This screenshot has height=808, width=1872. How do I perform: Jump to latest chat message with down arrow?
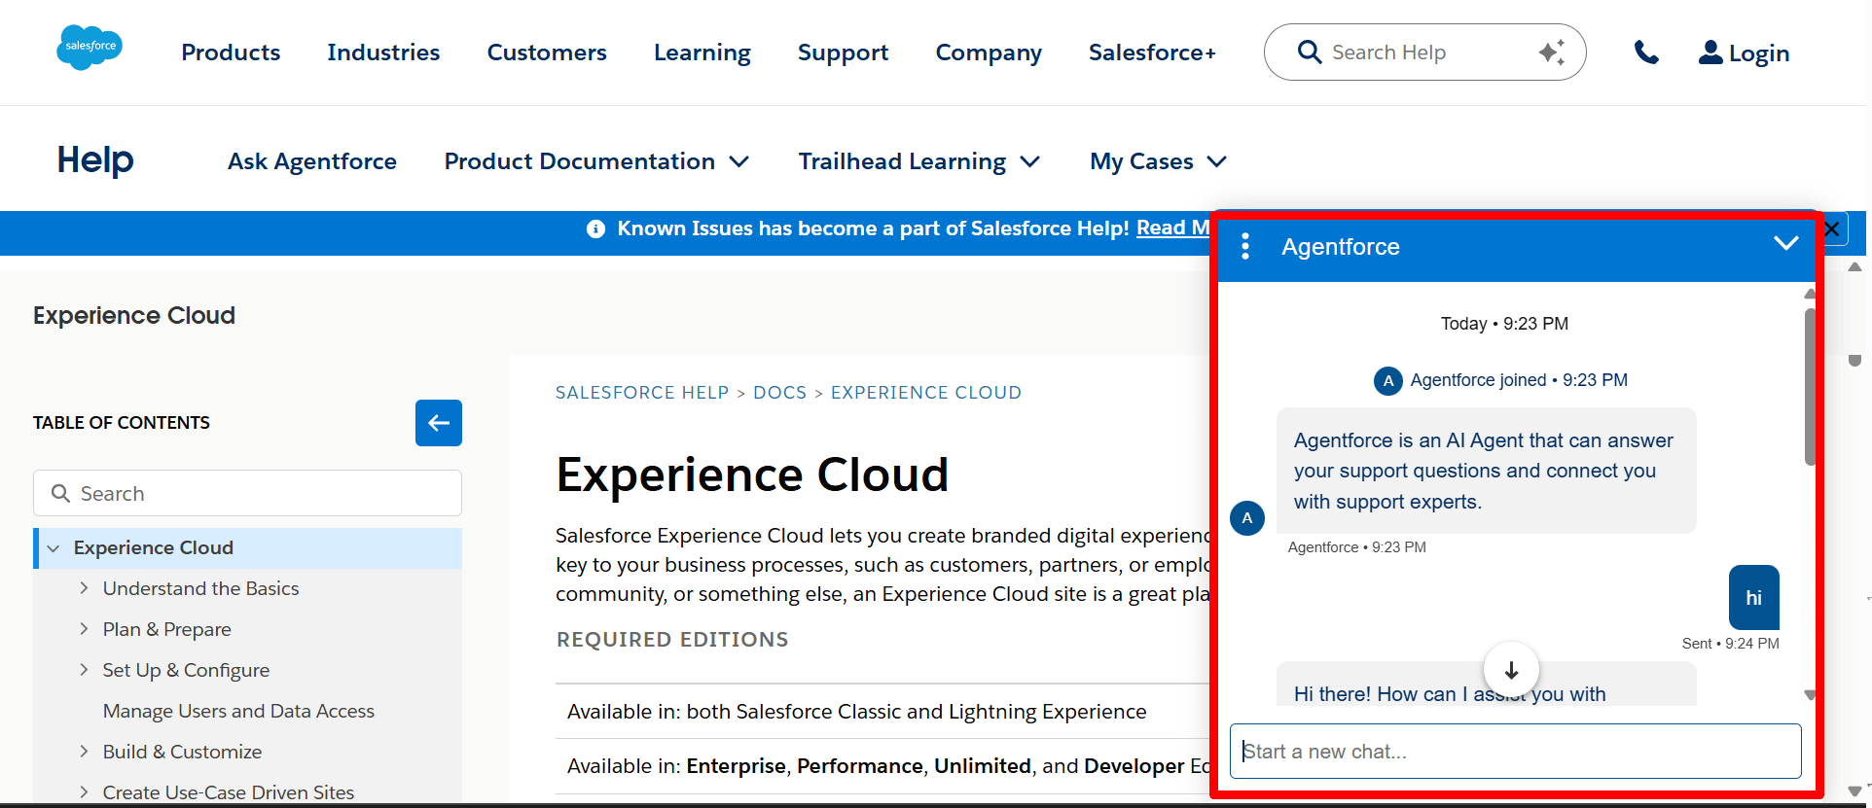coord(1511,670)
